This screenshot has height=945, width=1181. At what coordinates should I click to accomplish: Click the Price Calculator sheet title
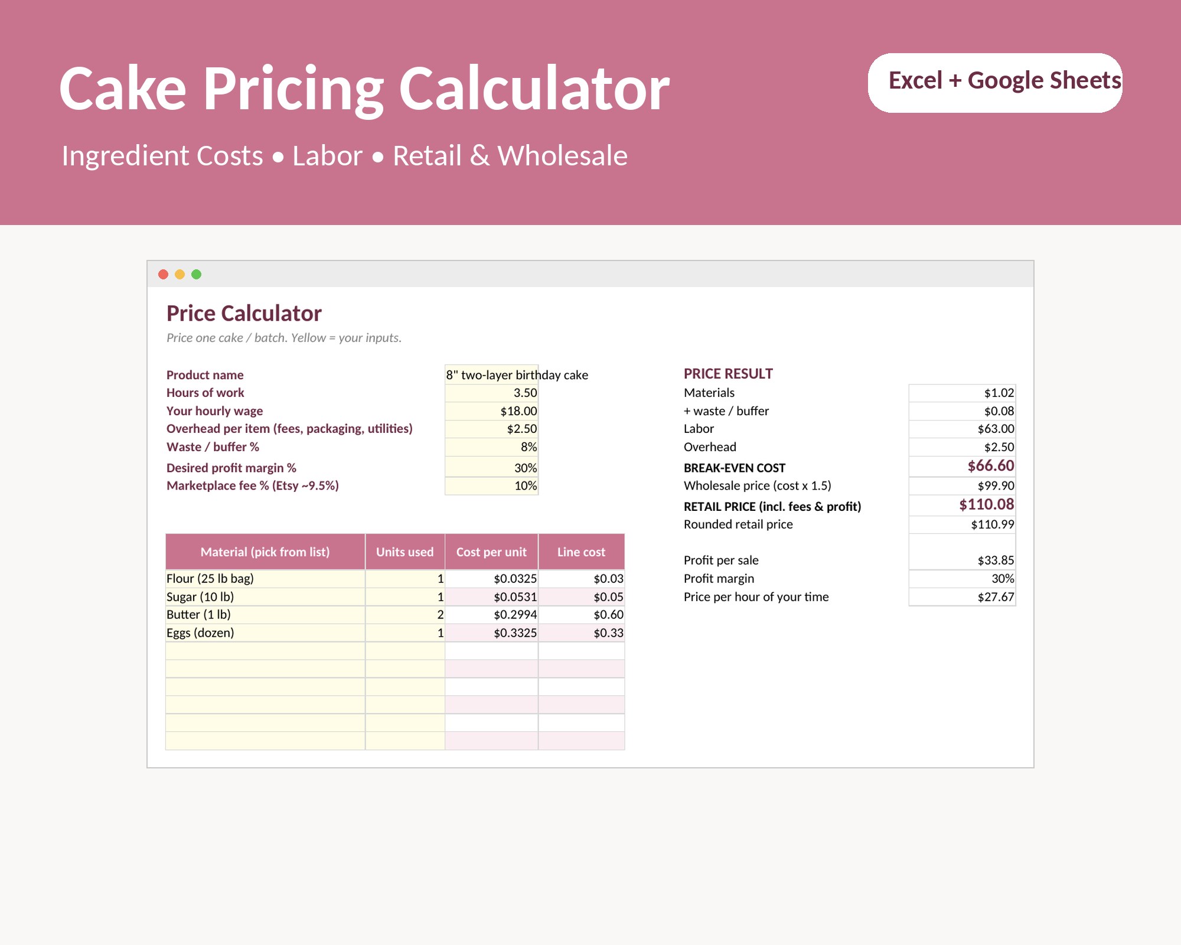pyautogui.click(x=244, y=313)
